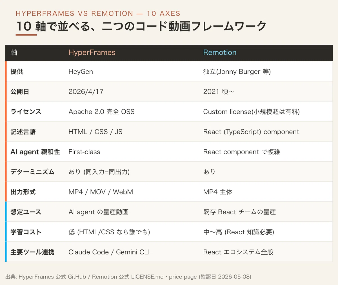Click the '主要ツール連携' row label
Screen dimensions: 338x285
pyautogui.click(x=32, y=252)
